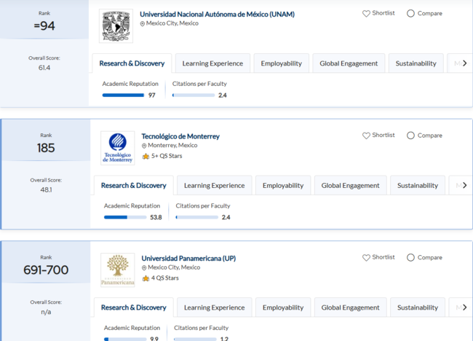The image size is (473, 341).
Task: Switch to Sustainability tab for Tecnológico de Monterrey
Action: coord(418,186)
